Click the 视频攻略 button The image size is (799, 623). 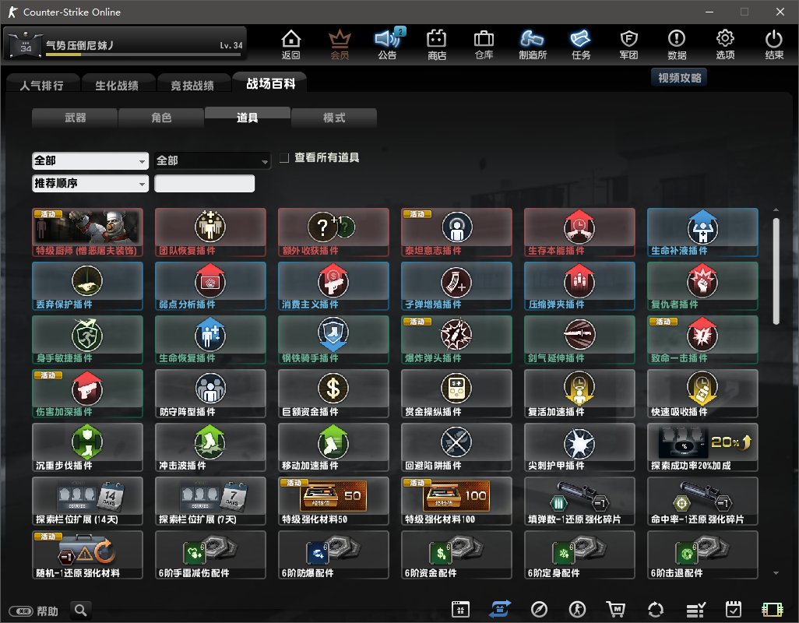(679, 78)
